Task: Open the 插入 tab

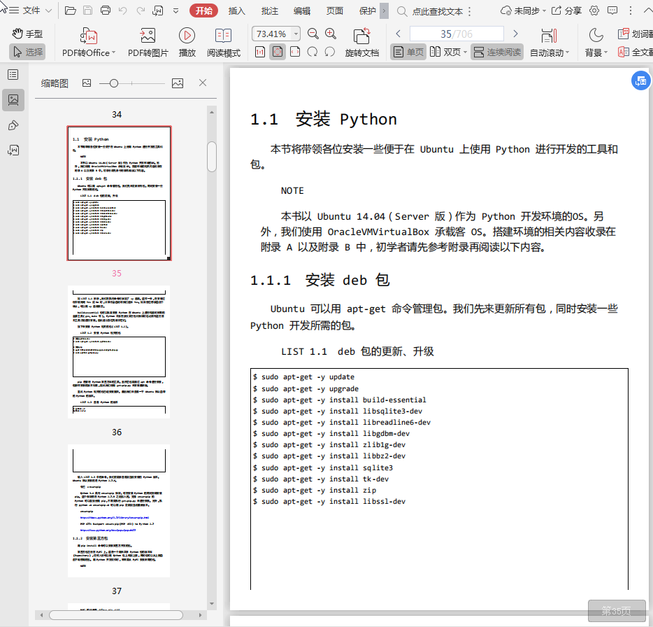Action: click(x=236, y=10)
